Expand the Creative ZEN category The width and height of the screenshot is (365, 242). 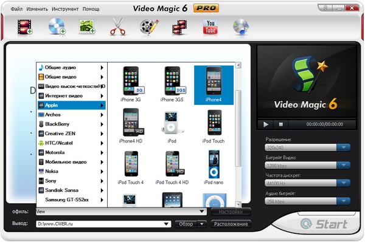(71, 133)
